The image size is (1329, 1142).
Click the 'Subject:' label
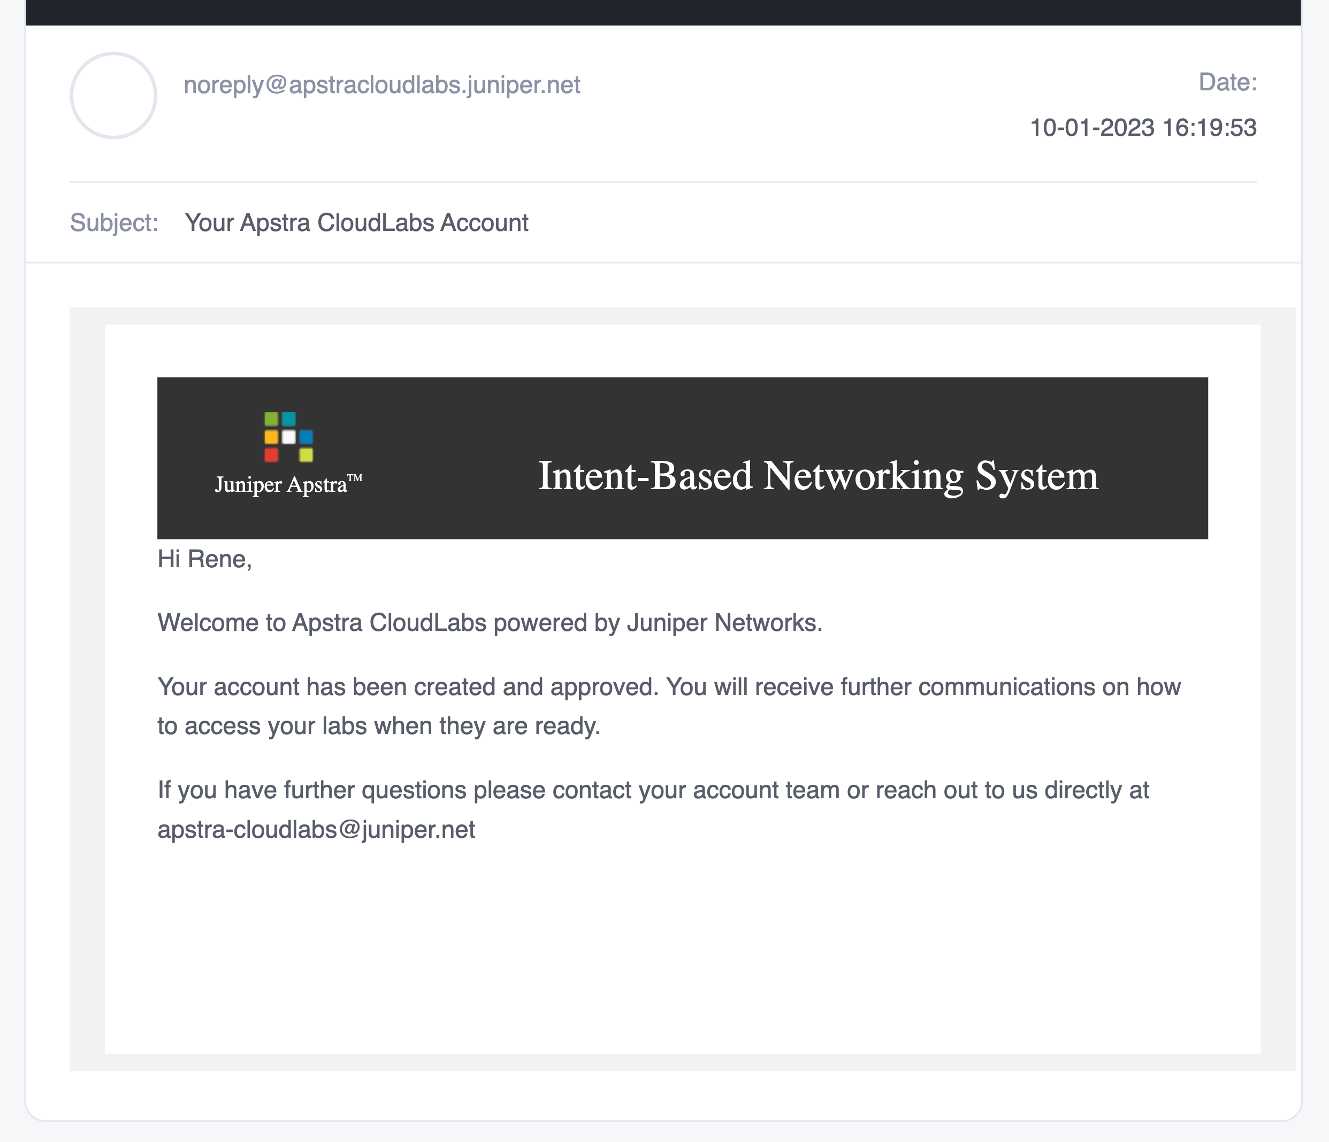(114, 223)
